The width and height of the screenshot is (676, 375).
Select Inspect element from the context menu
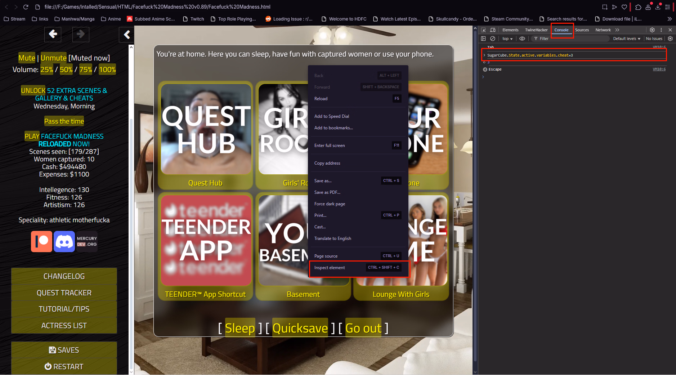[330, 268]
